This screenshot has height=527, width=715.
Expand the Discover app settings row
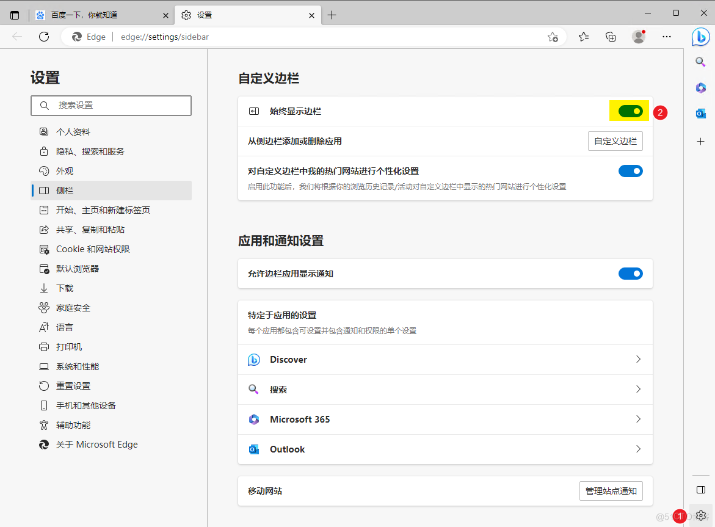[445, 360]
